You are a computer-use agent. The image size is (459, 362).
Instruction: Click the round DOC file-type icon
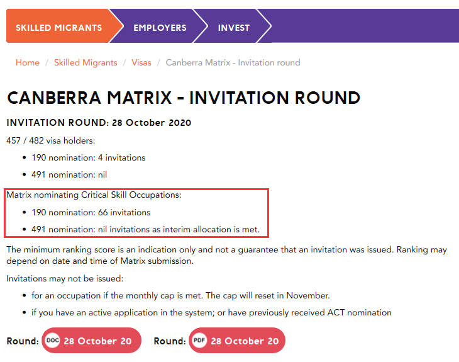52,341
